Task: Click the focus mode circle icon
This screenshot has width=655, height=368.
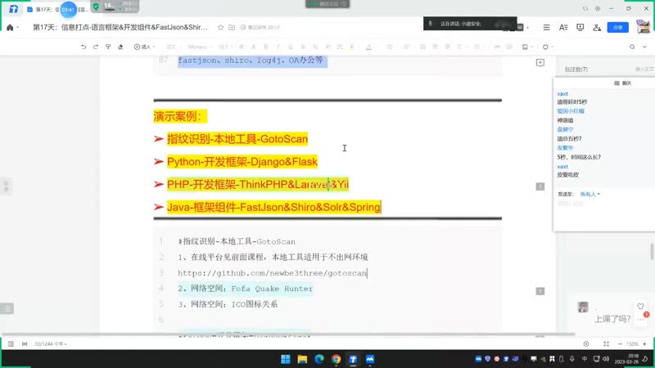Action: click(x=586, y=343)
